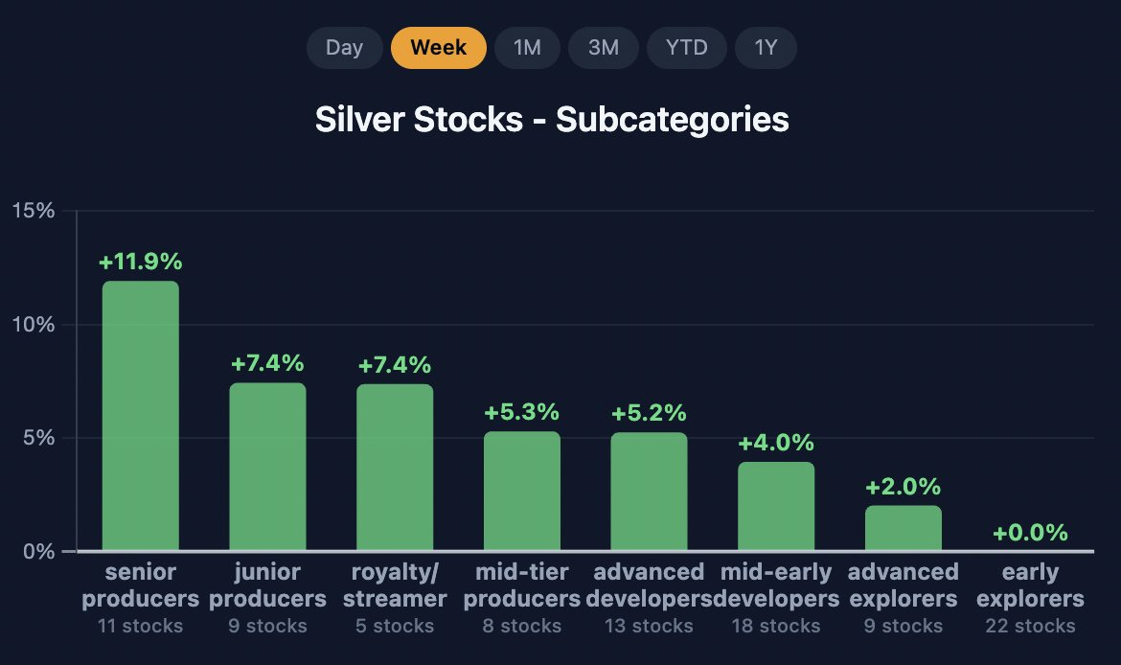Click the senior producers bar

click(141, 416)
